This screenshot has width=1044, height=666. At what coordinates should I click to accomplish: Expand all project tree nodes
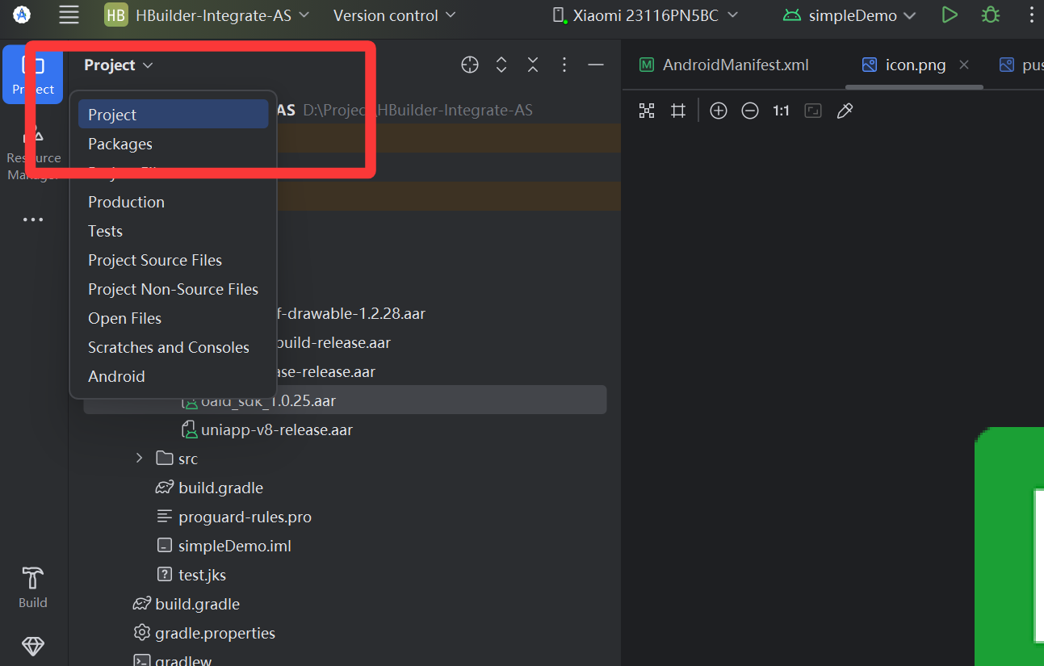tap(501, 65)
